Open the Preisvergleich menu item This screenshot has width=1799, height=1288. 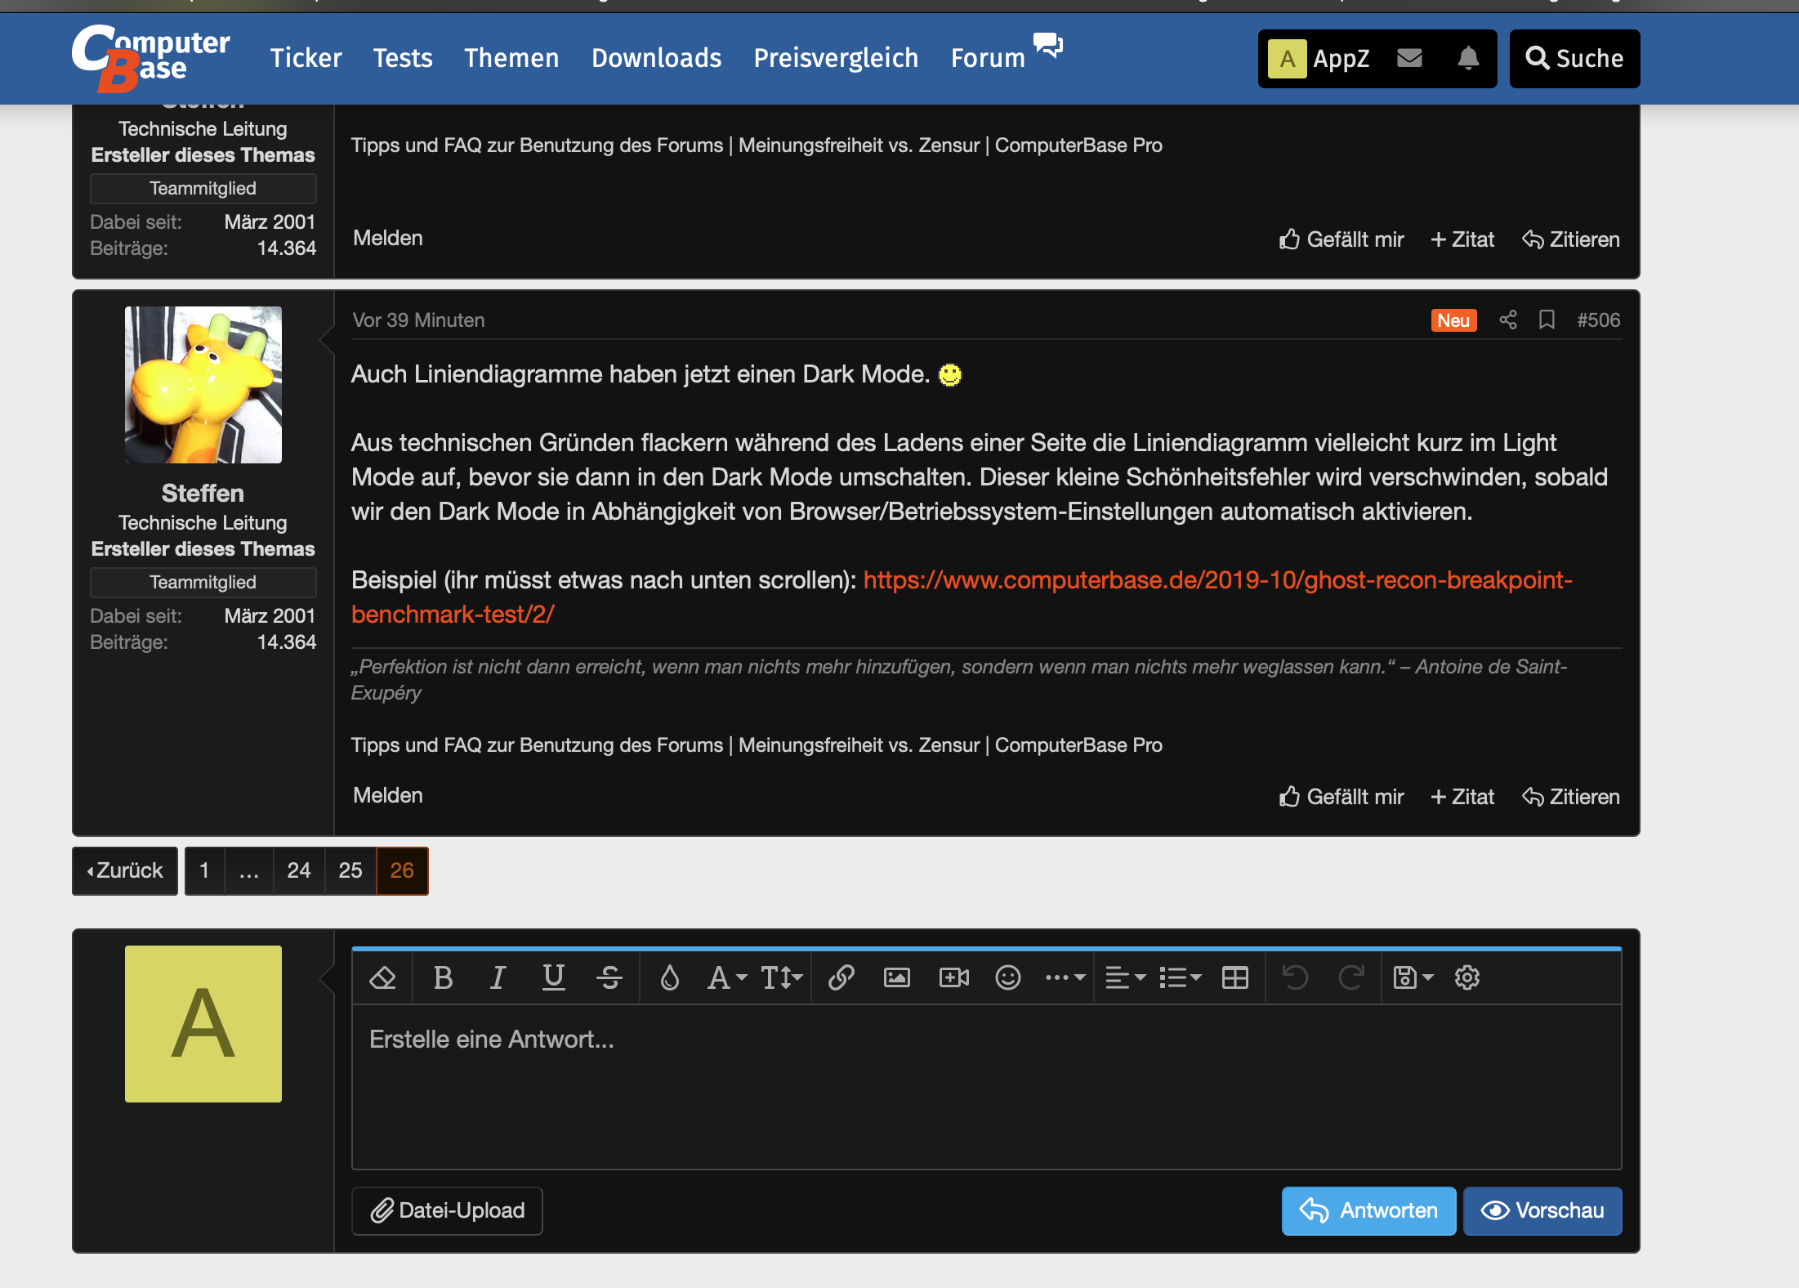(836, 58)
